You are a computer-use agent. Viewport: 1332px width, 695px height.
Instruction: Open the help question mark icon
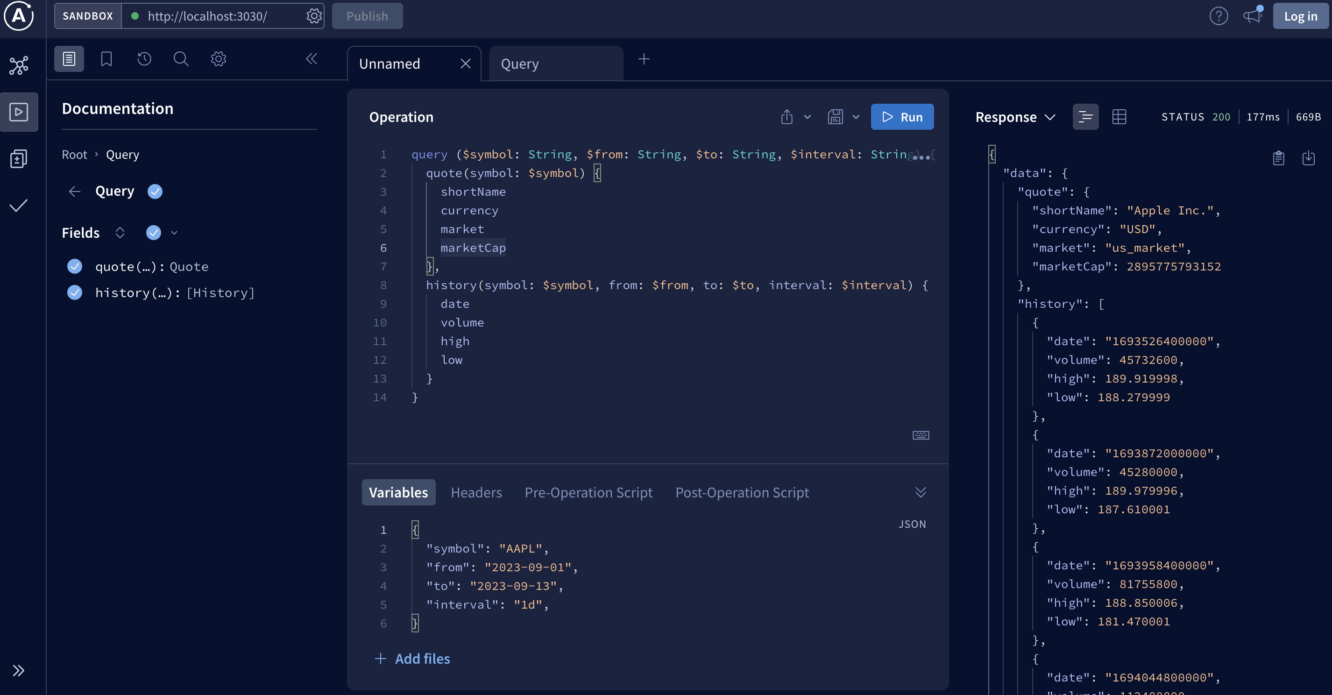1219,16
